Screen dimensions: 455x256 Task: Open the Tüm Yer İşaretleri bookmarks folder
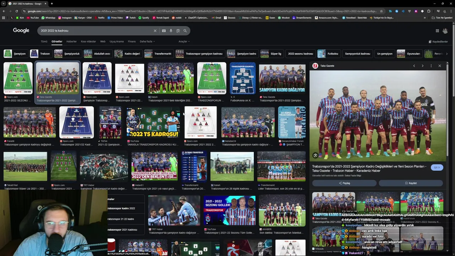coord(443,17)
